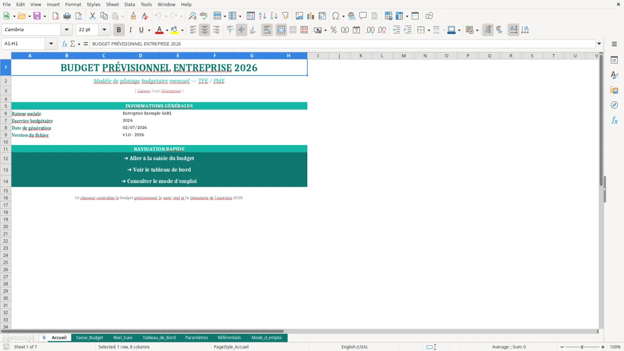
Task: Add a decimal place
Action: coord(370,30)
